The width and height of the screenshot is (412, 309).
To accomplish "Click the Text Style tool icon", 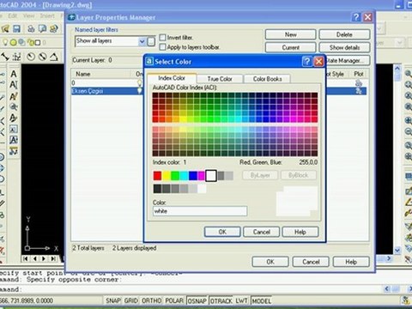I will [x=14, y=118].
